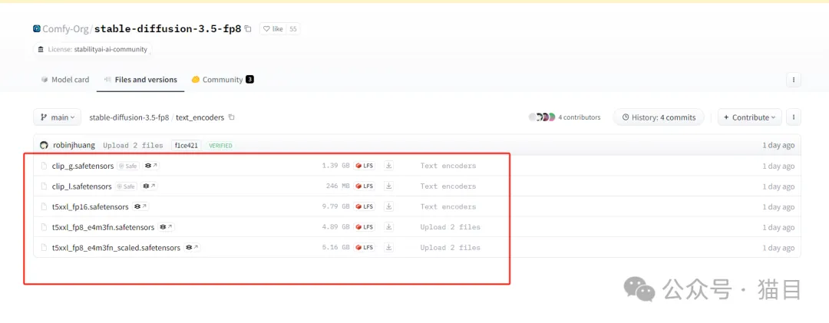Click the stabilityai-ai-community license tag
The height and width of the screenshot is (323, 829).
93,49
